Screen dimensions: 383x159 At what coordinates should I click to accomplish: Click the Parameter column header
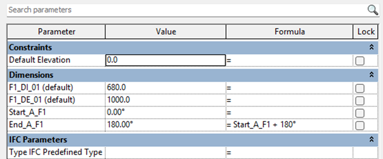coord(57,32)
